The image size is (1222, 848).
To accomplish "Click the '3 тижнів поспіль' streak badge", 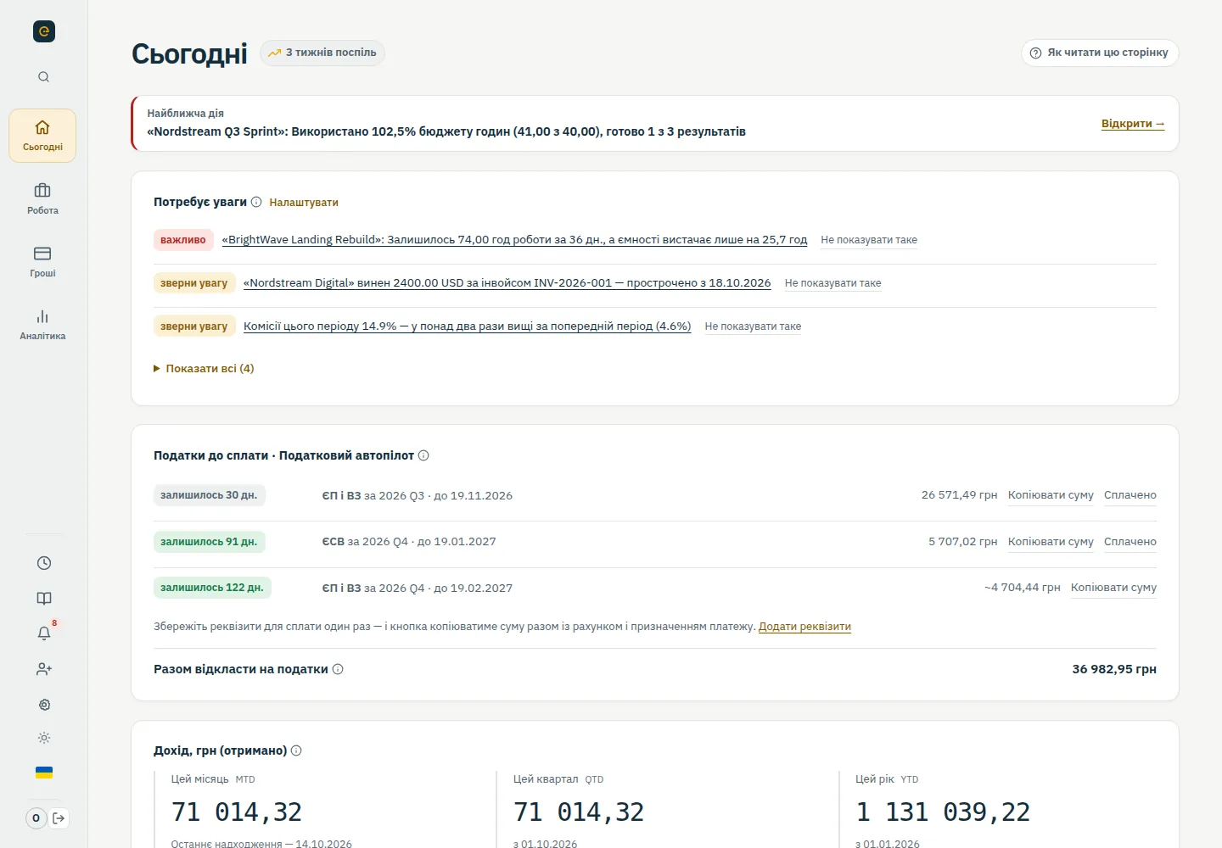I will [322, 53].
